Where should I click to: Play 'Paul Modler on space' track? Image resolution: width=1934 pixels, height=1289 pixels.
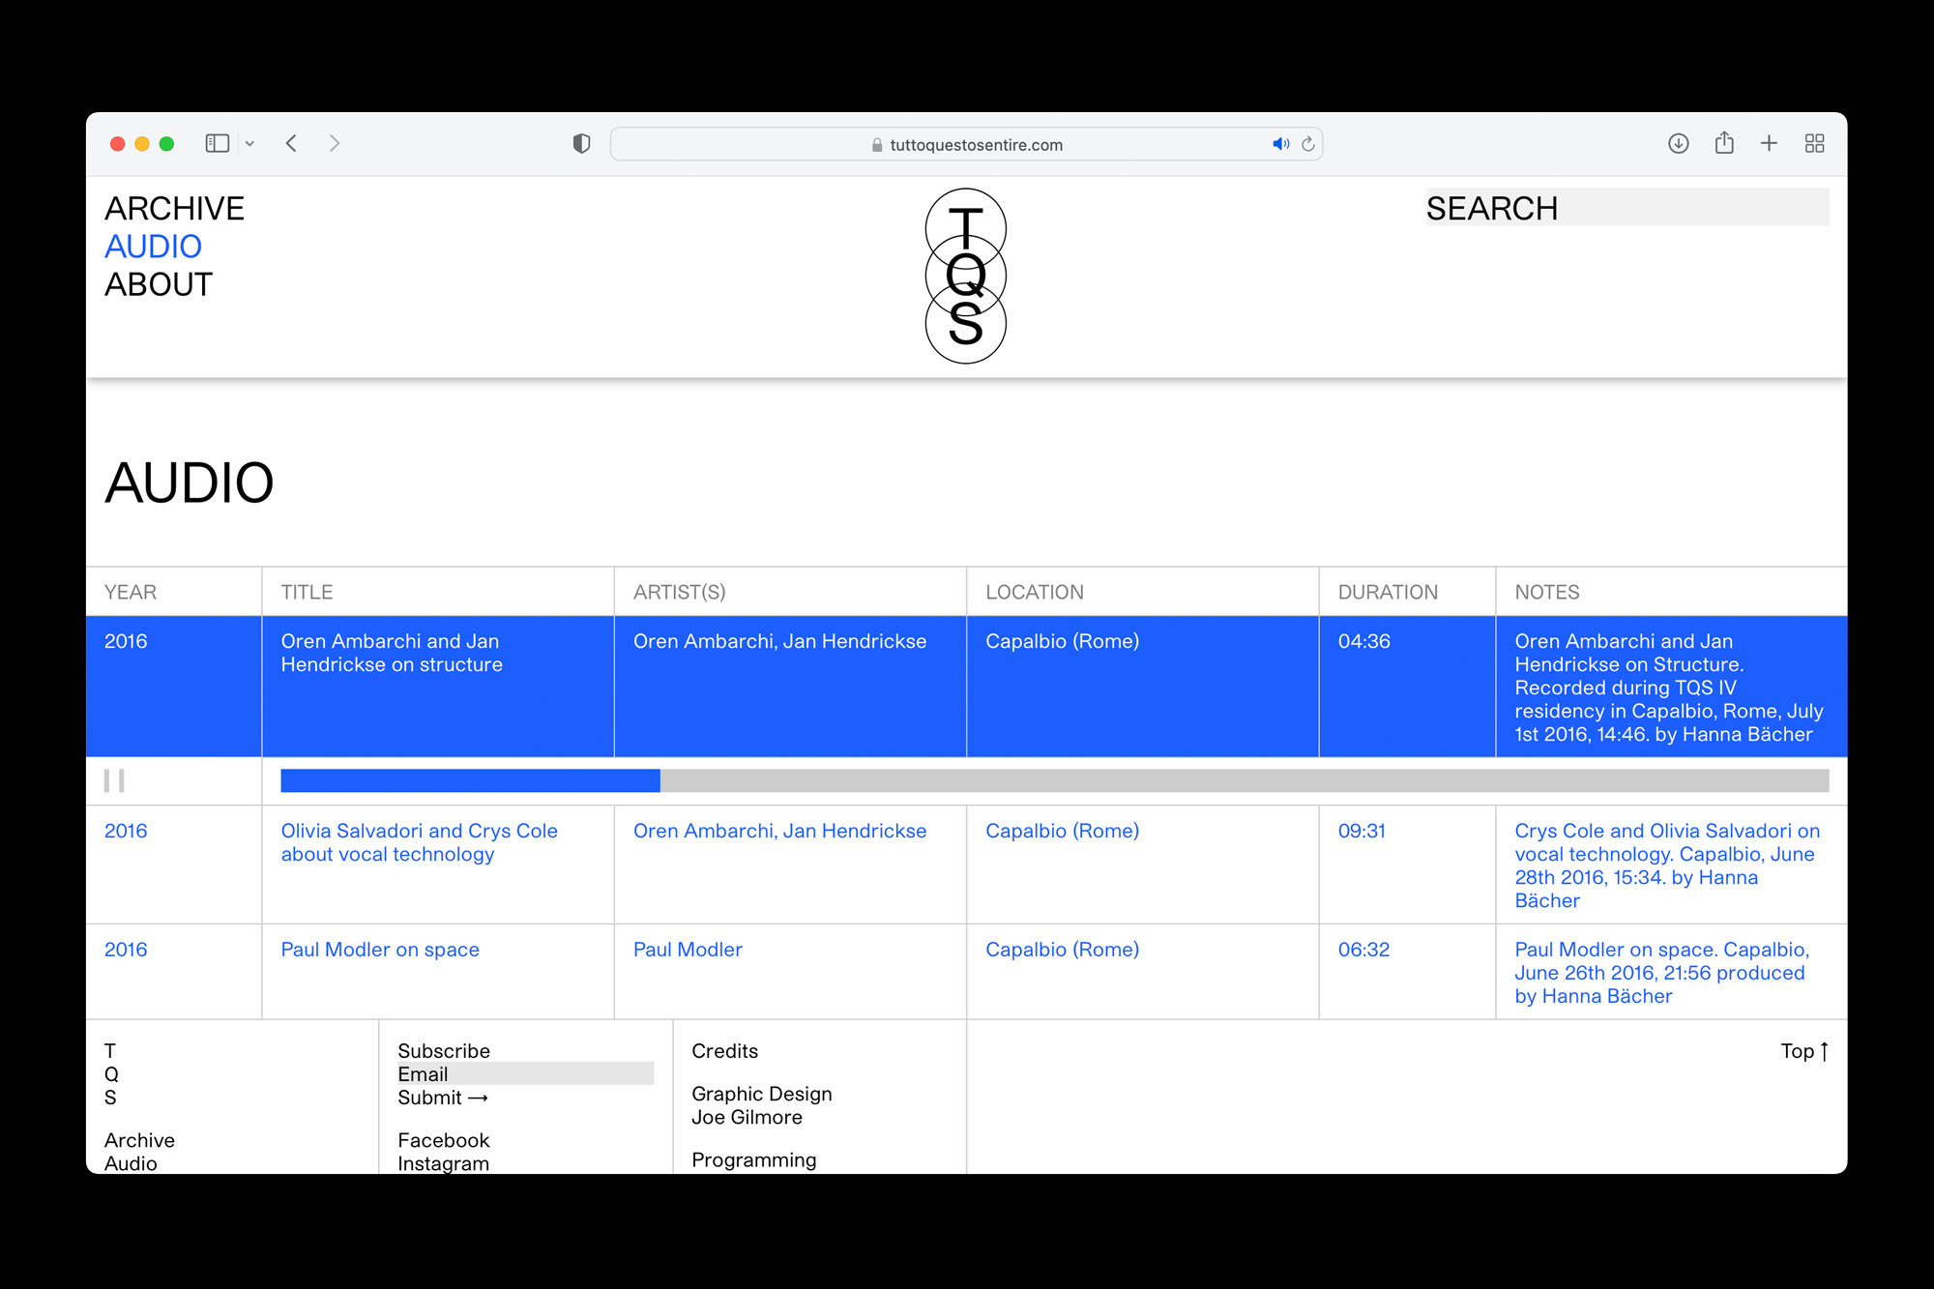click(380, 950)
